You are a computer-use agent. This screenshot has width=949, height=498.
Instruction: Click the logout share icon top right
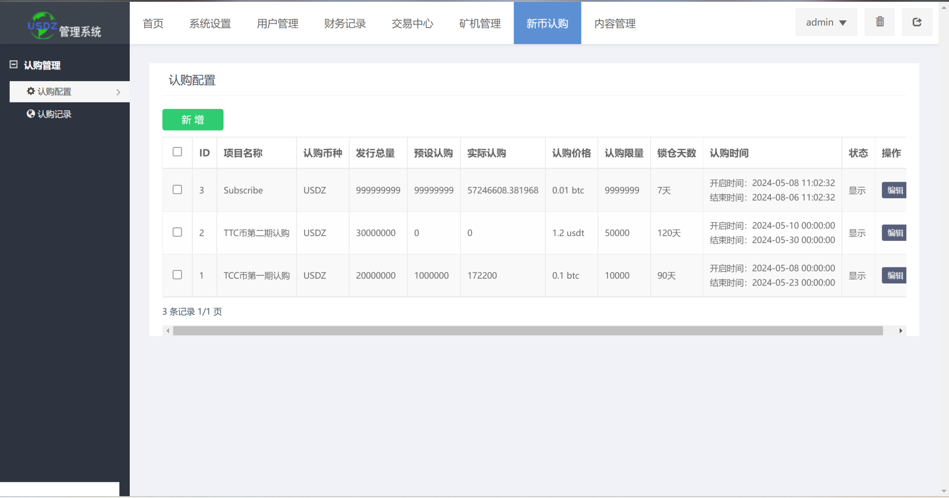[x=917, y=22]
